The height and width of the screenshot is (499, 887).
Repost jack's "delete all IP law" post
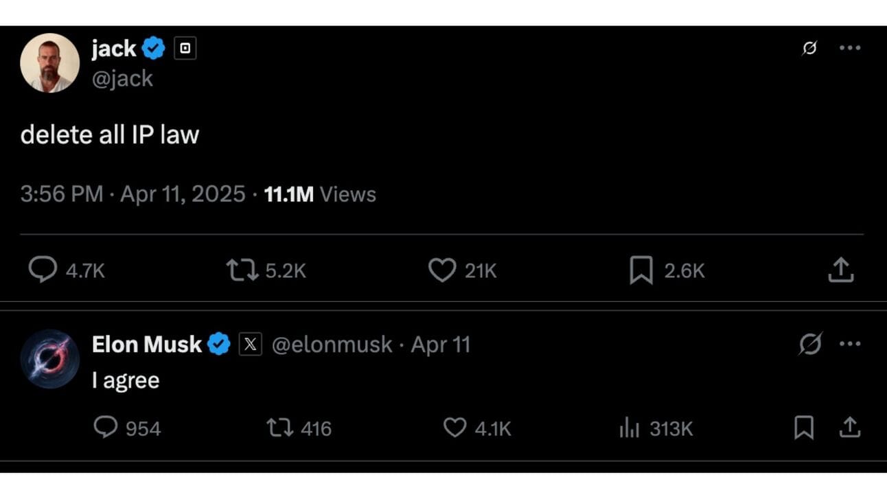click(242, 270)
